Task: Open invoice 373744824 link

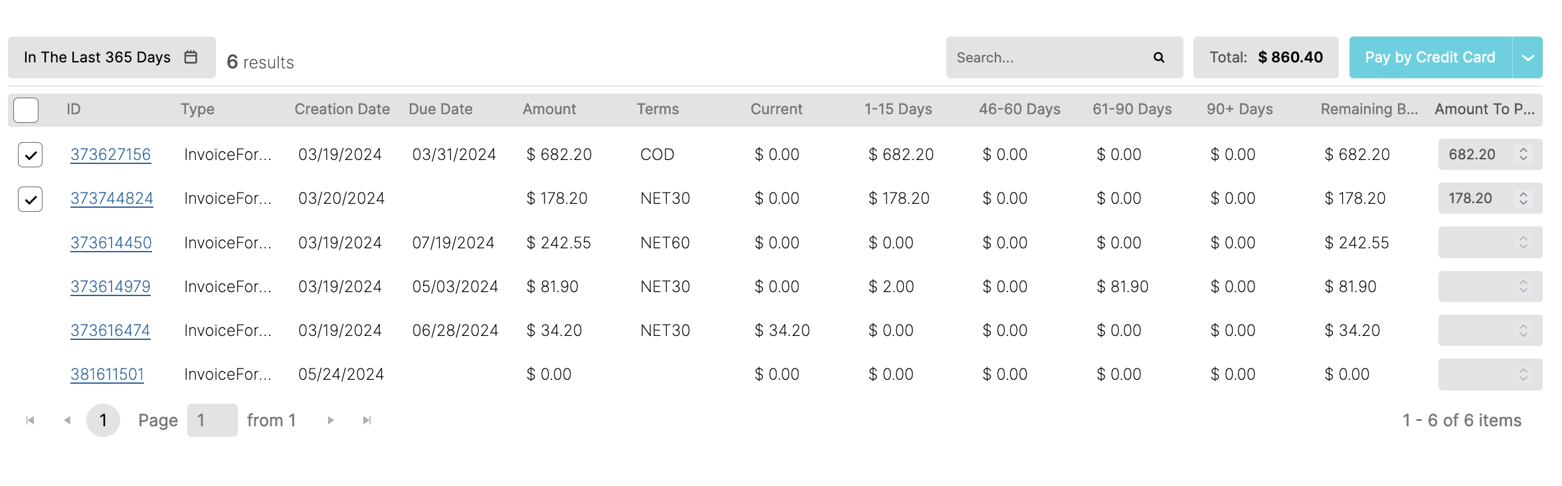Action: coord(112,199)
